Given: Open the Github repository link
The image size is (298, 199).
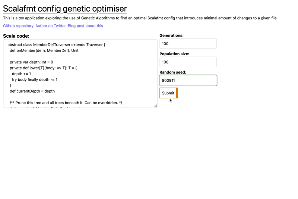Looking at the screenshot, I should click(18, 26).
